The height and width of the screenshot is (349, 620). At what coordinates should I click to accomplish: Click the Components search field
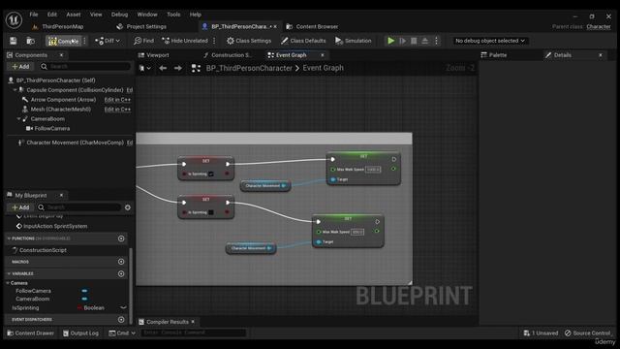(x=85, y=67)
